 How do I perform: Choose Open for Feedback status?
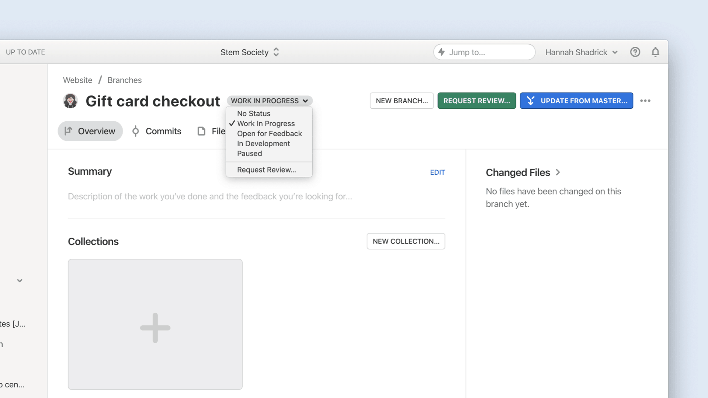coord(269,134)
